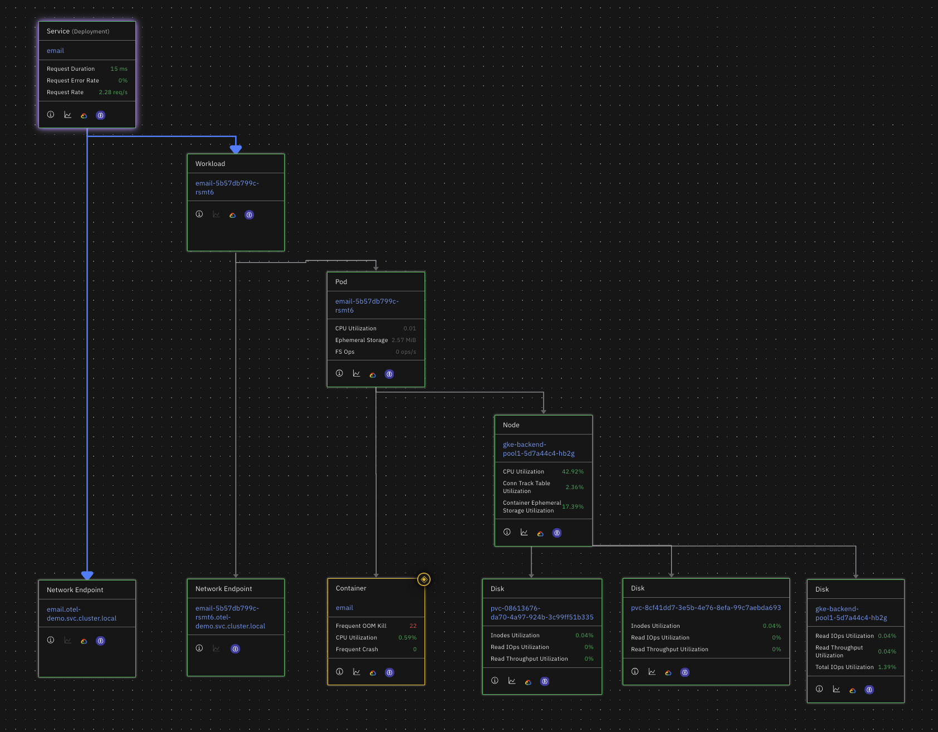
Task: Click Google Cloud icon on the Workload card
Action: (233, 215)
